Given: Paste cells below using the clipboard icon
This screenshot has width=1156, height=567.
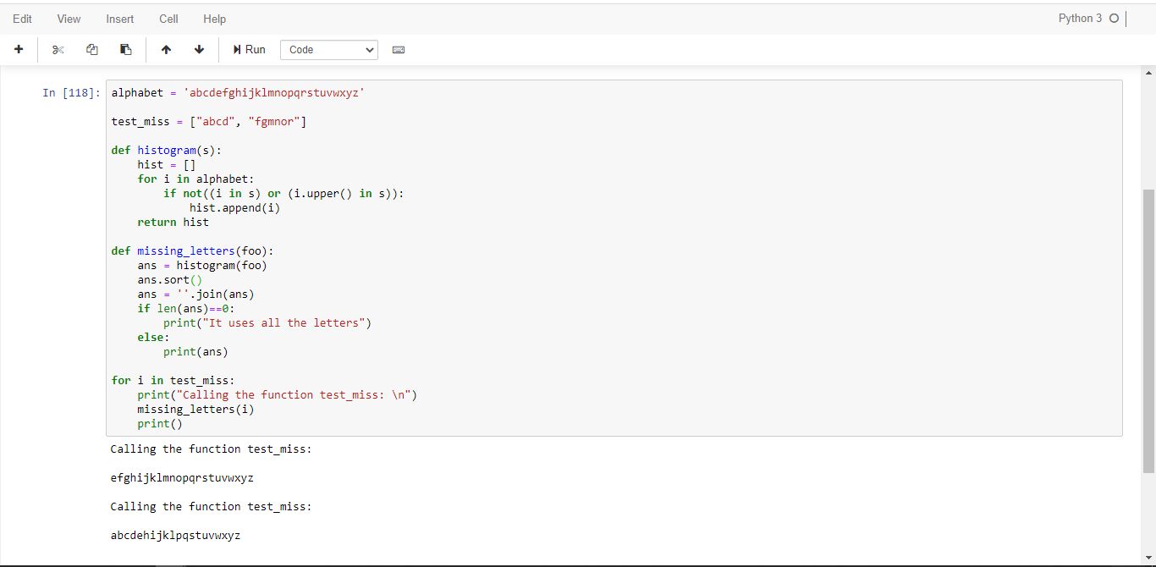Looking at the screenshot, I should click(x=126, y=50).
